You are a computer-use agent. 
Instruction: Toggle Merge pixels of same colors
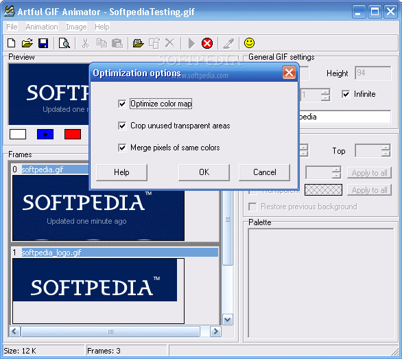[x=122, y=148]
